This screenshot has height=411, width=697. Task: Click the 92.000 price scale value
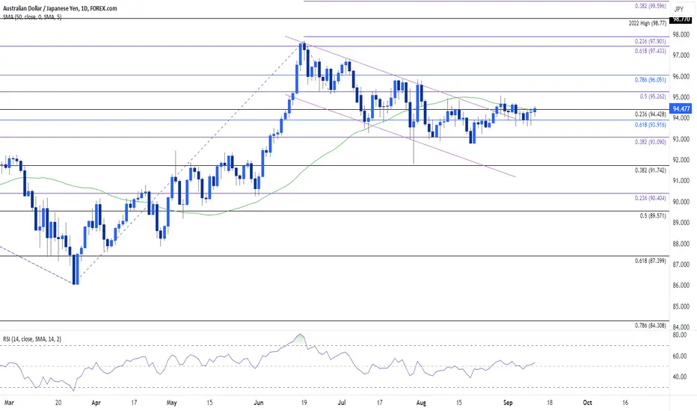681,159
